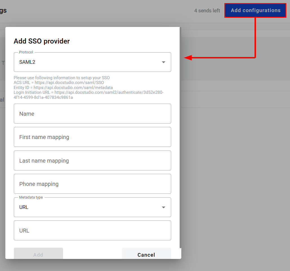Screen dimensions: 290x271
Task: Click the Add configurations button
Action: click(x=255, y=10)
